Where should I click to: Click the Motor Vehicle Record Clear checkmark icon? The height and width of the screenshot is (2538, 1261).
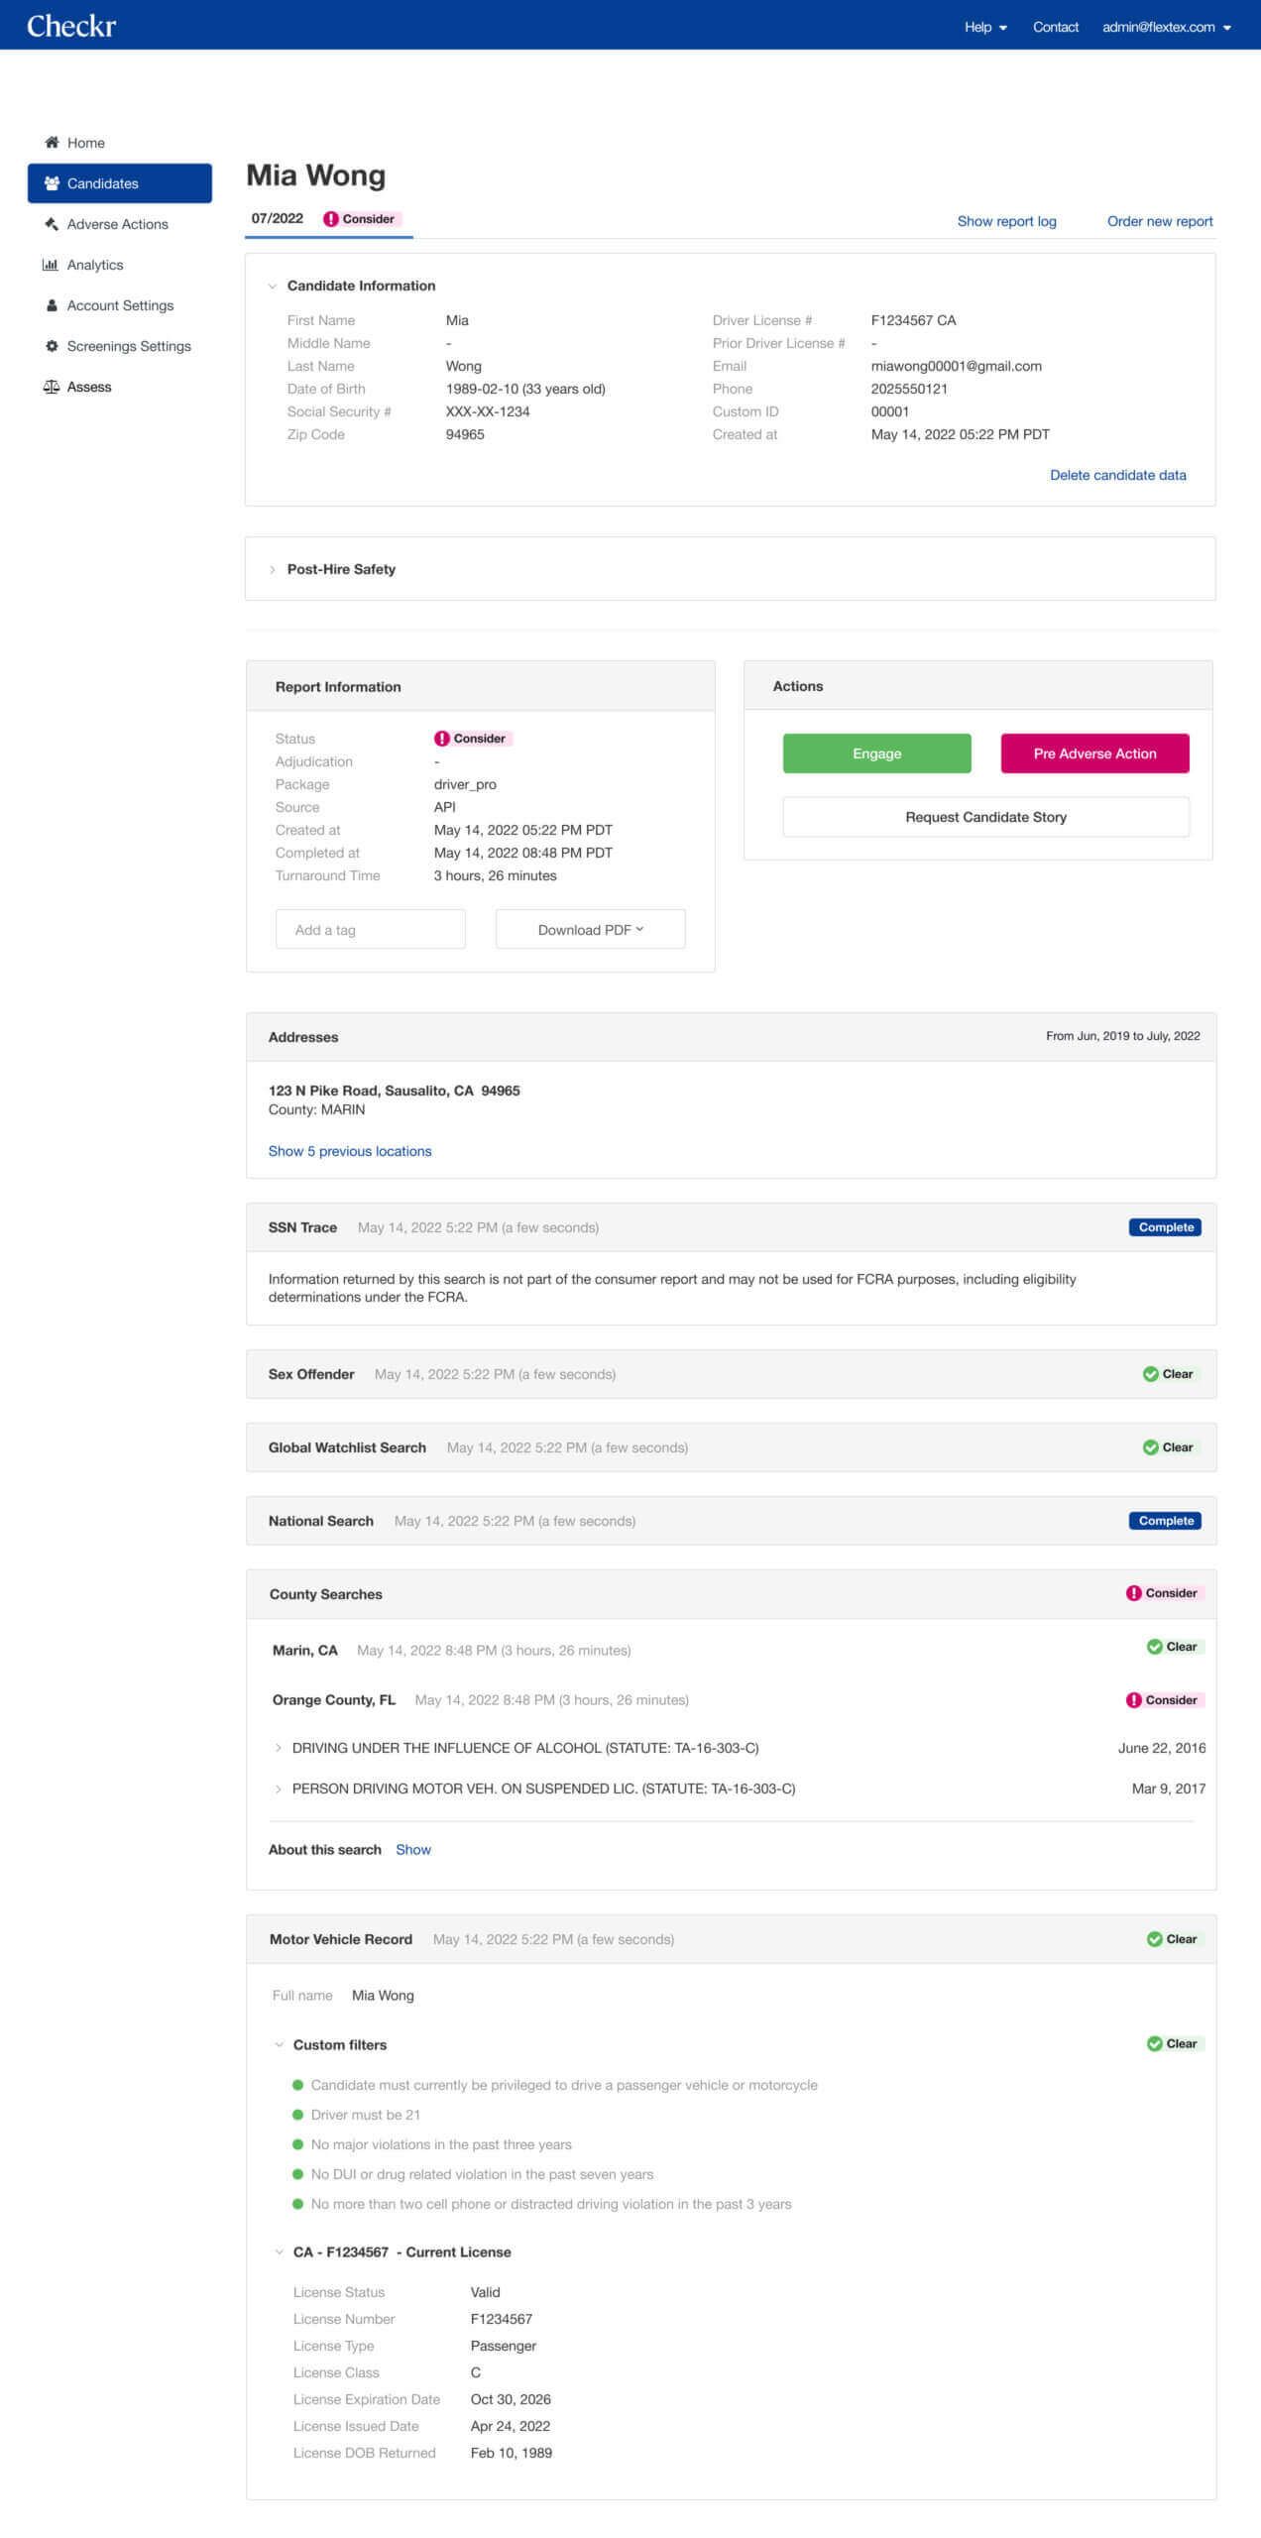tap(1155, 1939)
